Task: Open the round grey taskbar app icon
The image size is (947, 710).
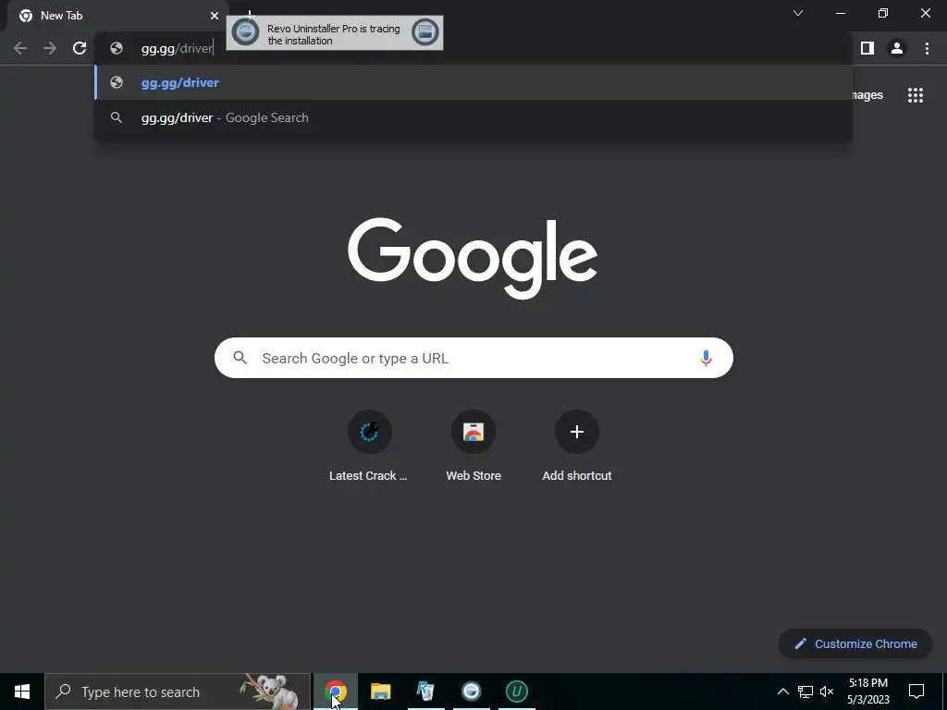Action: point(471,692)
